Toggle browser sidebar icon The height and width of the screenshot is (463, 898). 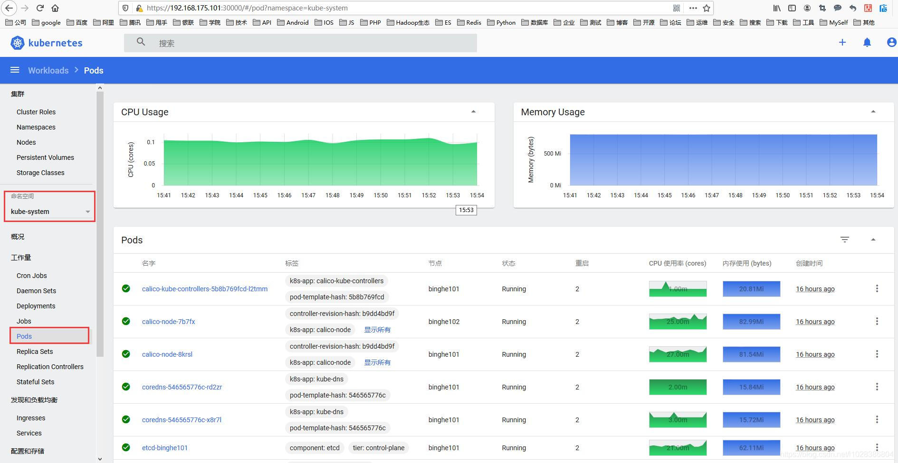click(x=792, y=8)
